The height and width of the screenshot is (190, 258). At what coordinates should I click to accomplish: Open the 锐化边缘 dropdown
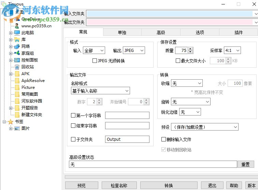tap(190, 112)
